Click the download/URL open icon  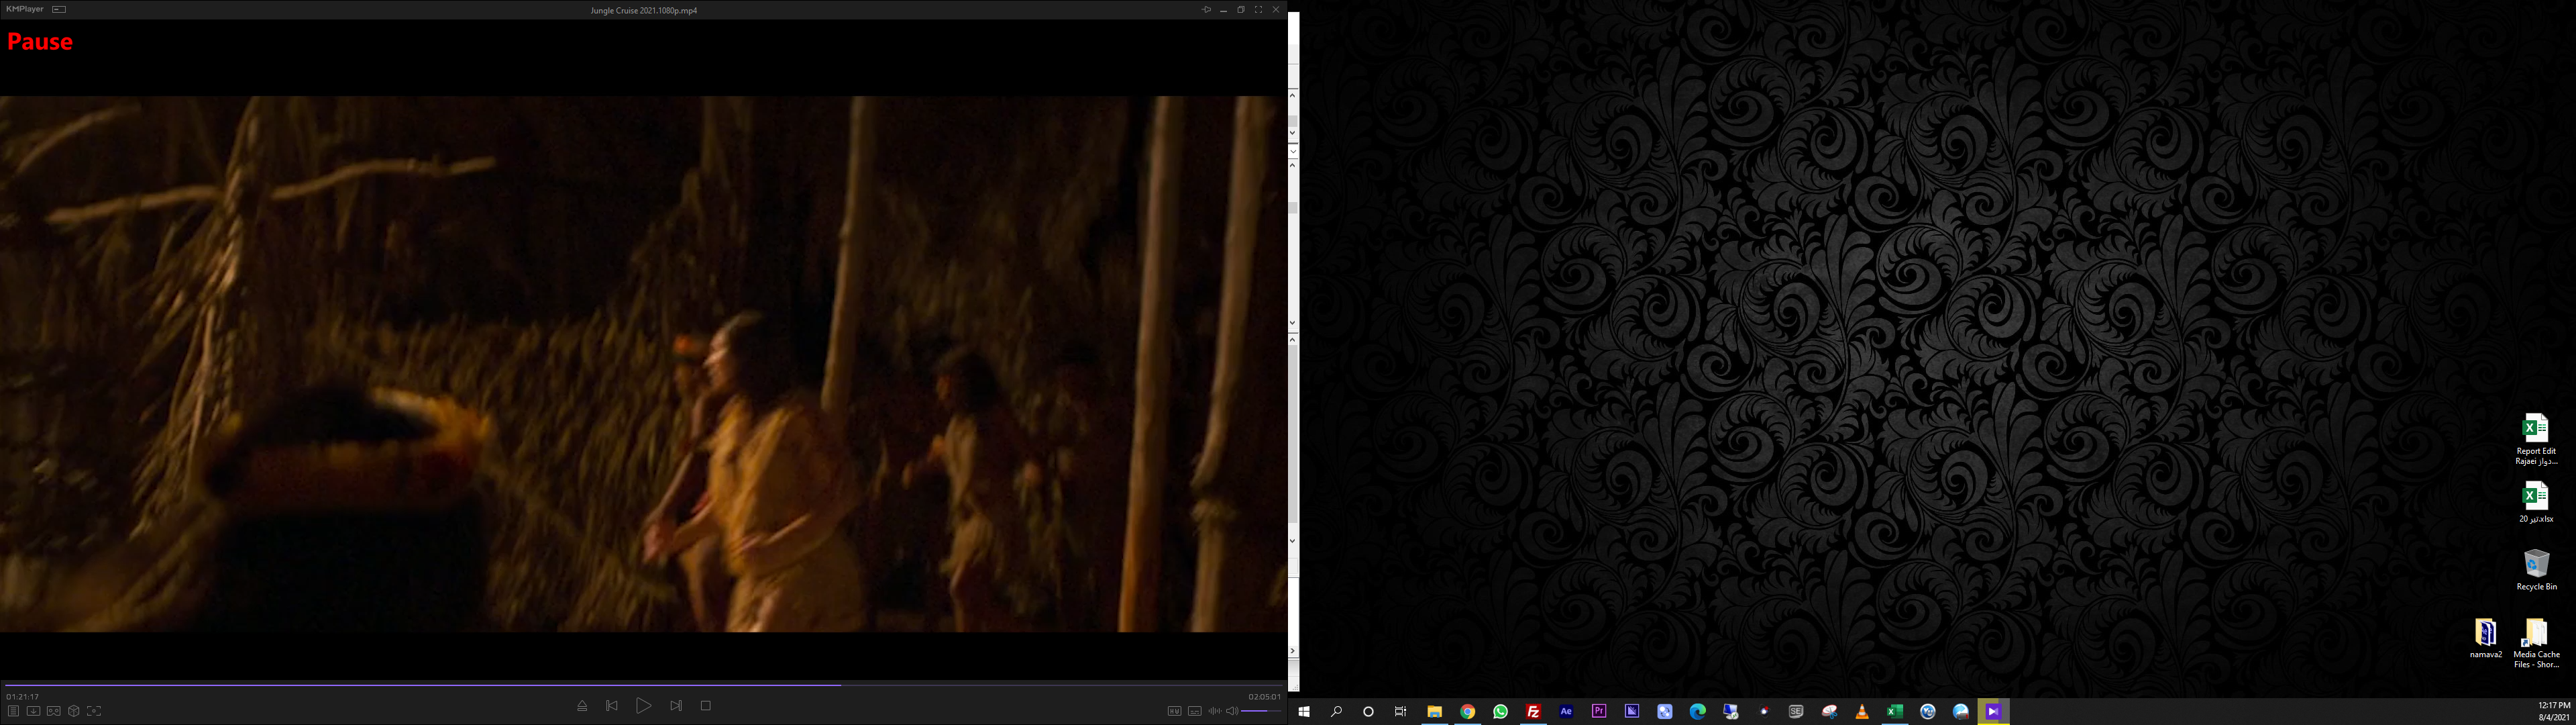(33, 711)
